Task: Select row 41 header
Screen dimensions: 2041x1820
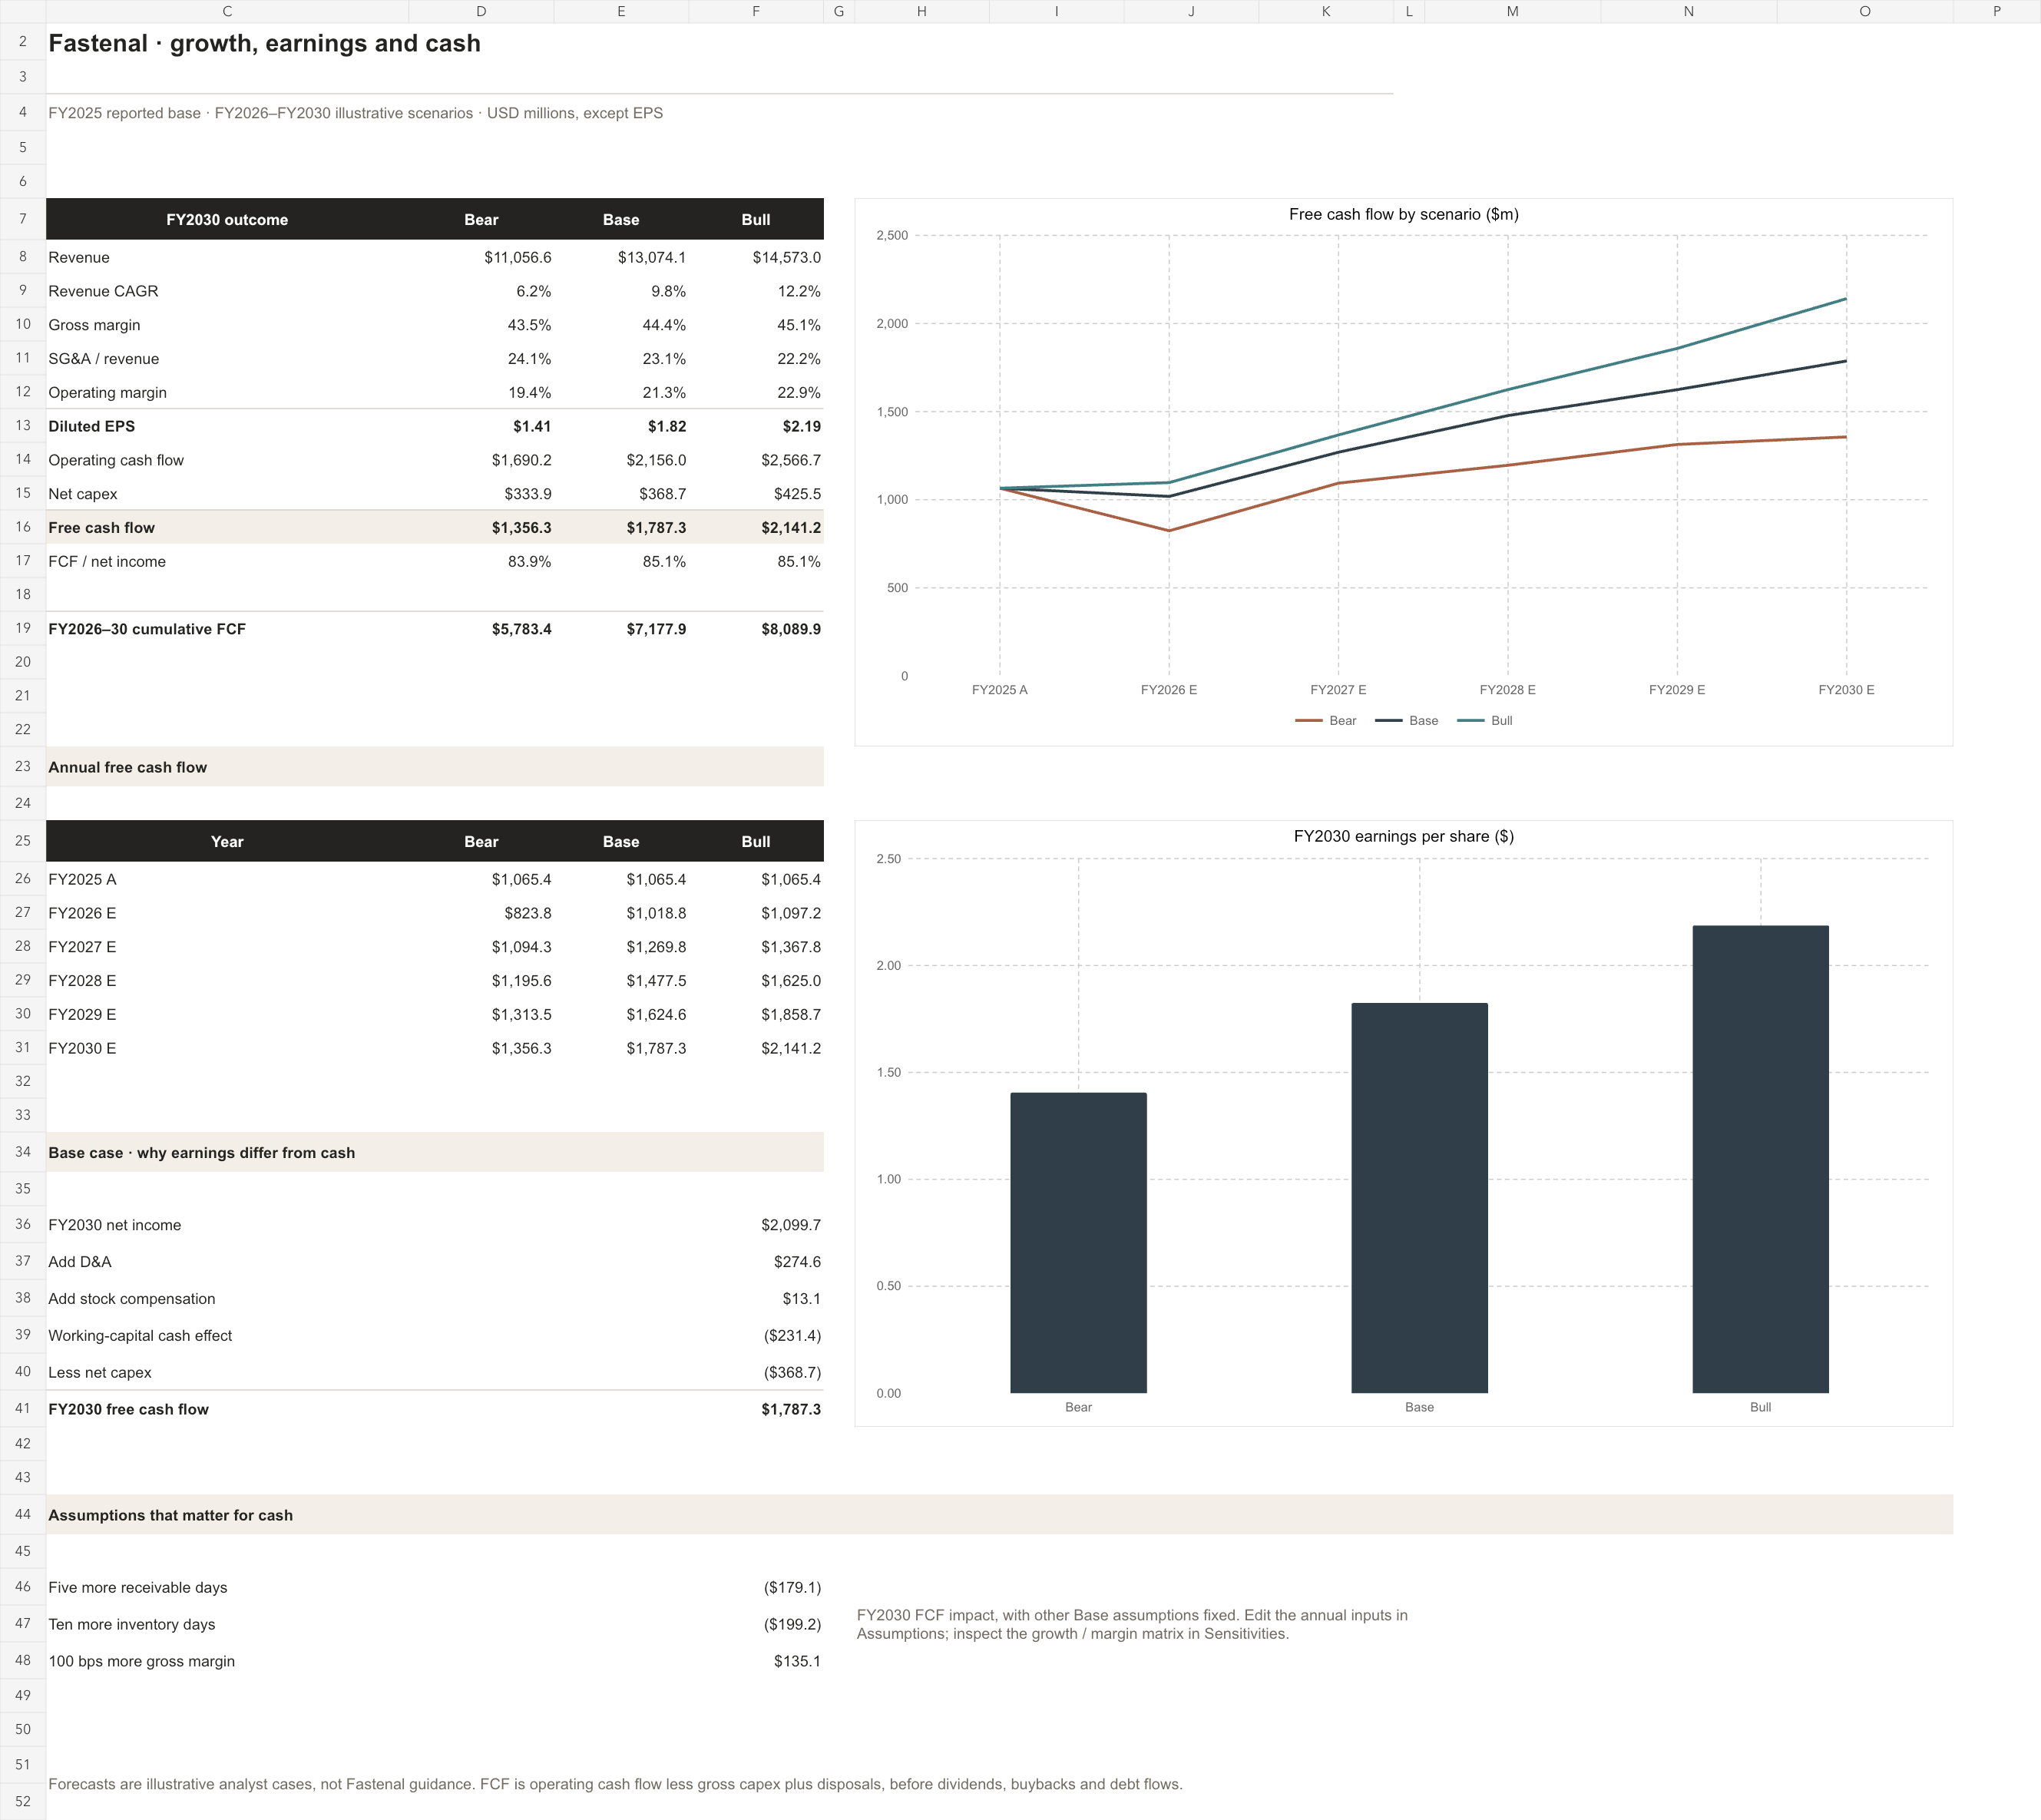Action: 23,1408
